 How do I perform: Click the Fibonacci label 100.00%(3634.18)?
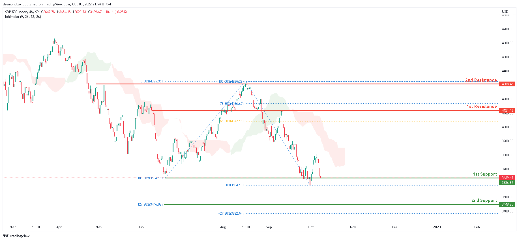pos(150,178)
